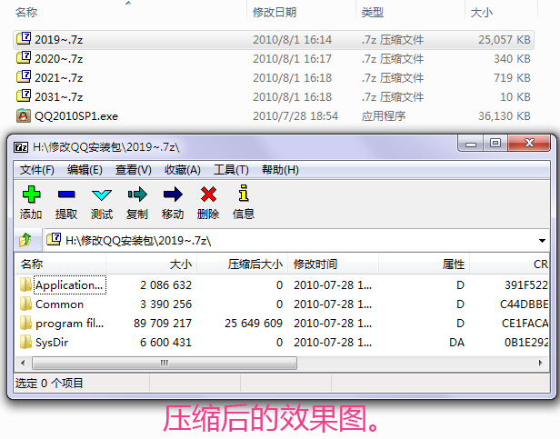The width and height of the screenshot is (560, 439).
Task: Click the 2019~.7z file name
Action: [x=58, y=39]
